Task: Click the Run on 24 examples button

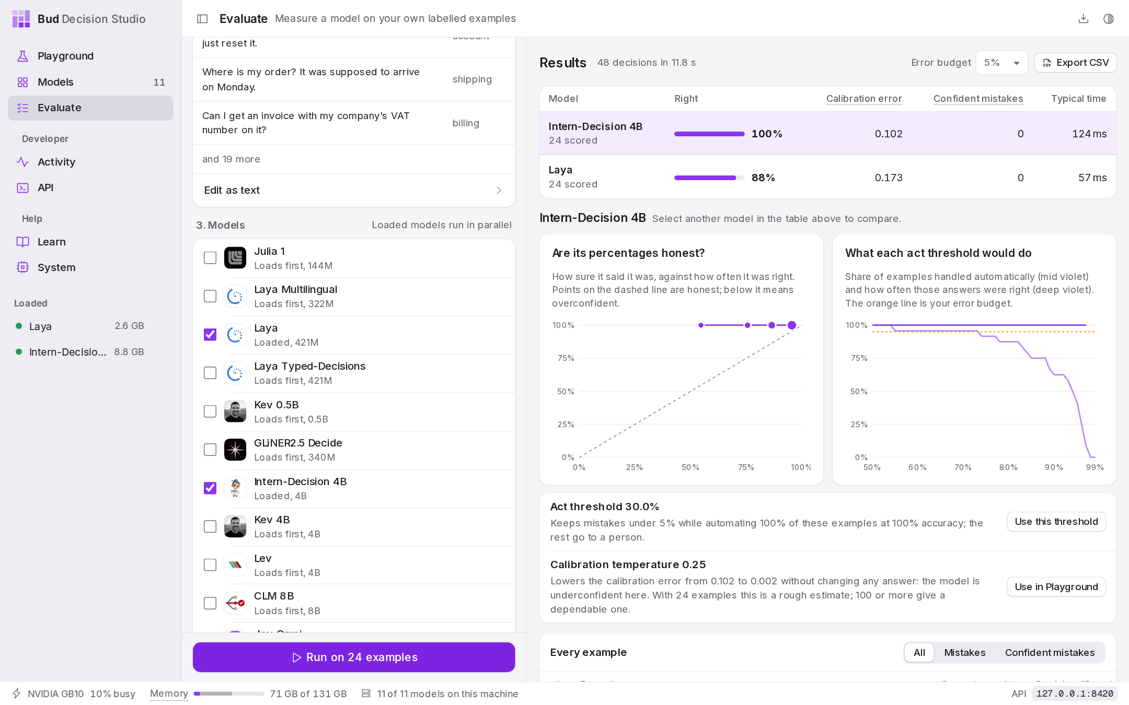Action: point(354,657)
